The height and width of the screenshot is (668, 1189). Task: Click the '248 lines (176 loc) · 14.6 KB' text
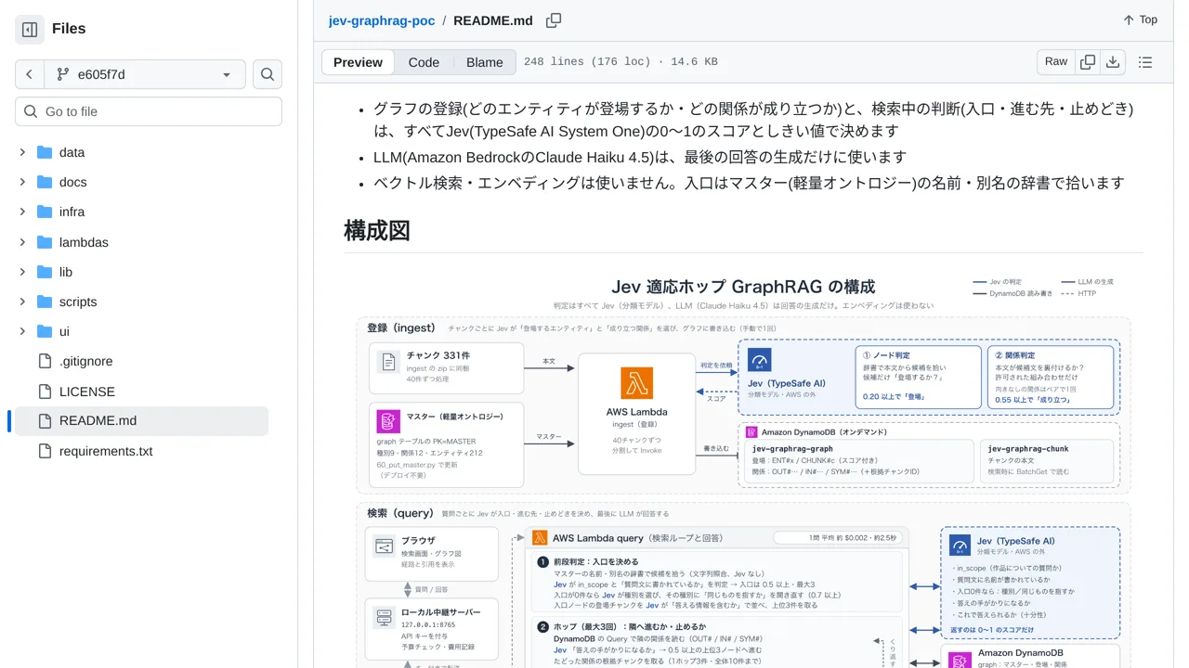tap(621, 62)
